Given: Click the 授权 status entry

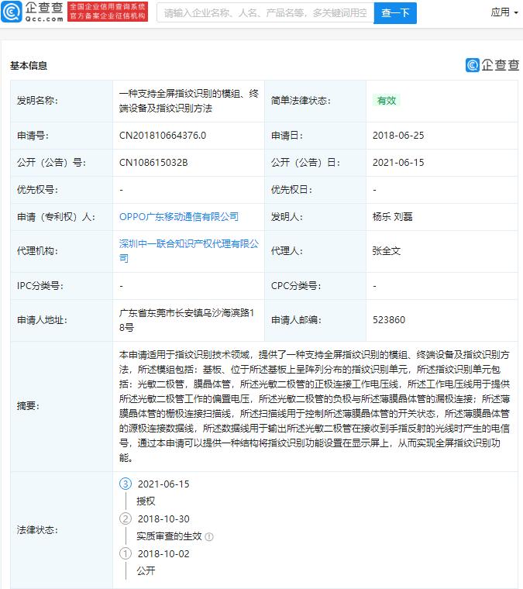Looking at the screenshot, I should click(146, 501).
